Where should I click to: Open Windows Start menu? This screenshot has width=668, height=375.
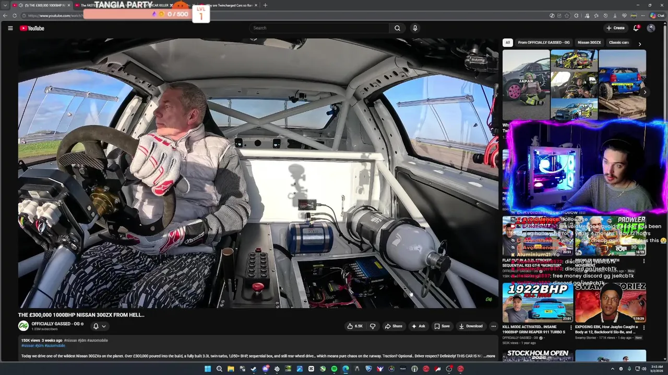click(208, 369)
